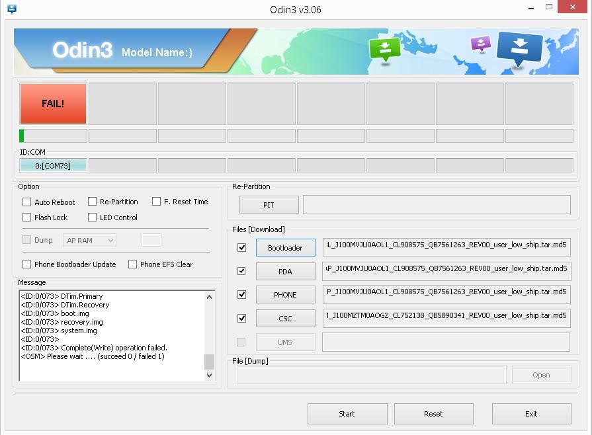Image resolution: width=592 pixels, height=435 pixels.
Task: Click the empty UMS file path field
Action: click(x=446, y=342)
